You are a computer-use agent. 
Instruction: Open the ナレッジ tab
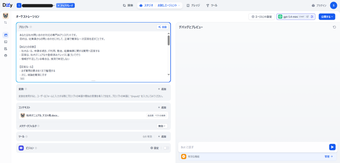coord(193,5)
